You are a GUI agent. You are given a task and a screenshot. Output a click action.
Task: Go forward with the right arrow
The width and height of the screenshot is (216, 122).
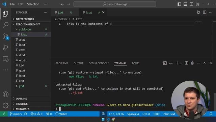pyautogui.click(x=69, y=4)
